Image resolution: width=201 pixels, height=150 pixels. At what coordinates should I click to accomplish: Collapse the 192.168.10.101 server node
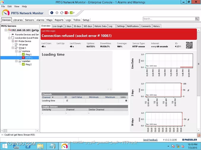(6, 30)
